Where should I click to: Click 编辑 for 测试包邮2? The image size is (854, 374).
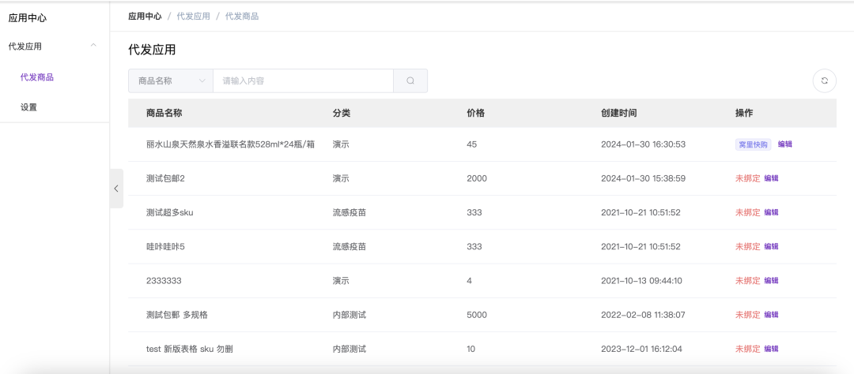(x=771, y=178)
